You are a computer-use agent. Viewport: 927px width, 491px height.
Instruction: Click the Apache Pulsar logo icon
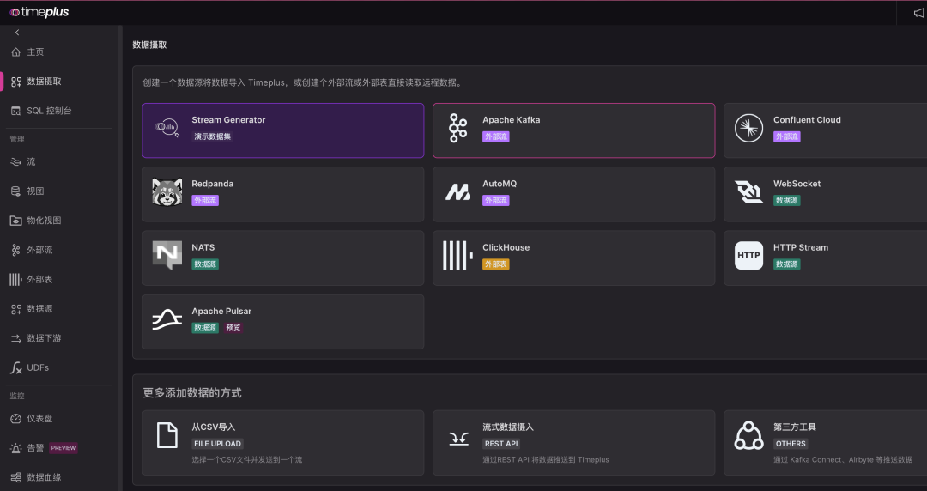pos(167,319)
